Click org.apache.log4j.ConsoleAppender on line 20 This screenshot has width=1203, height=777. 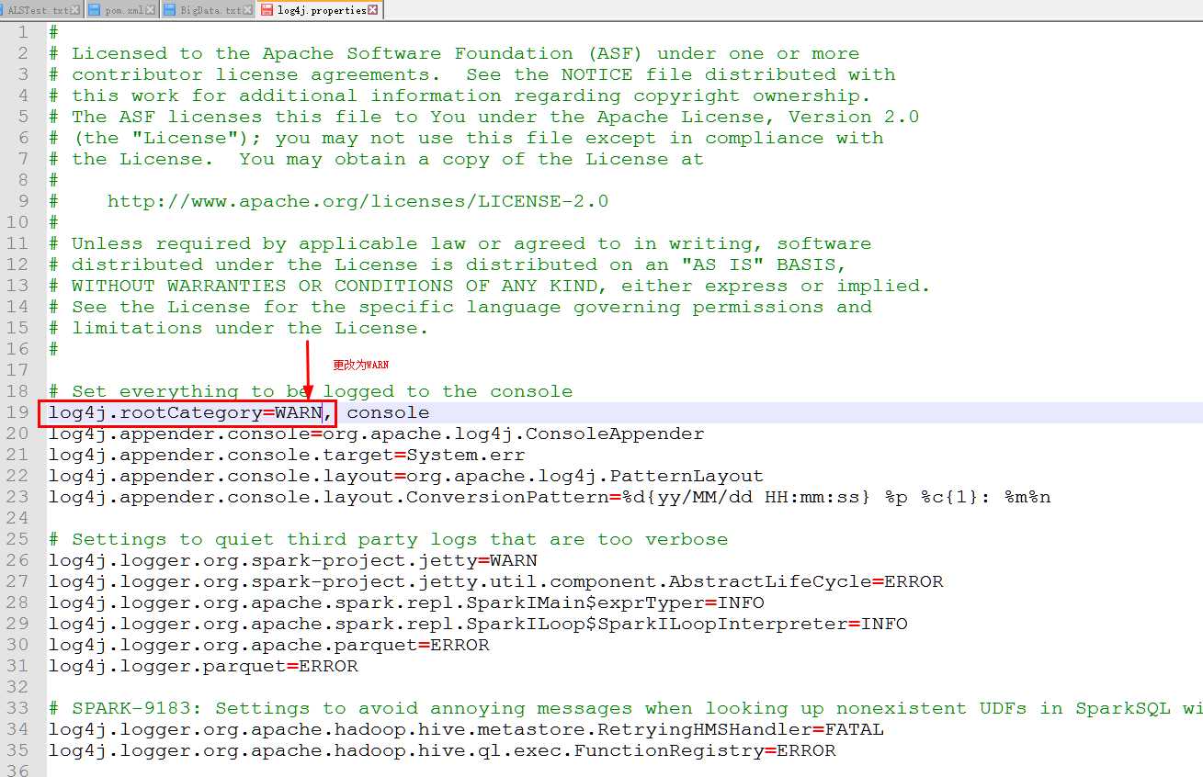point(513,434)
